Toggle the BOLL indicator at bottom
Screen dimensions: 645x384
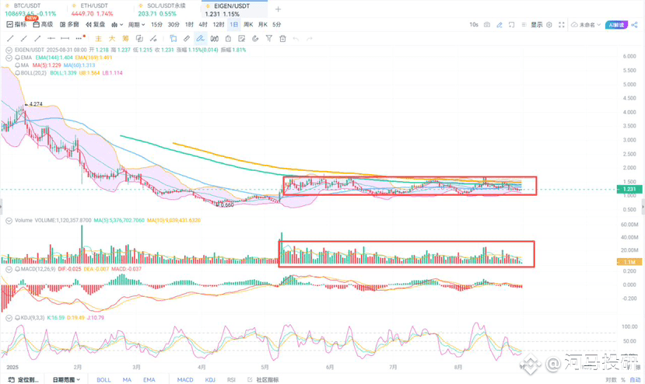pyautogui.click(x=103, y=379)
